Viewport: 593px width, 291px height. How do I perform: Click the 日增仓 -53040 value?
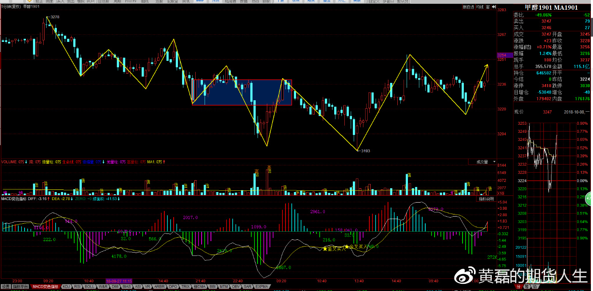tap(544, 92)
